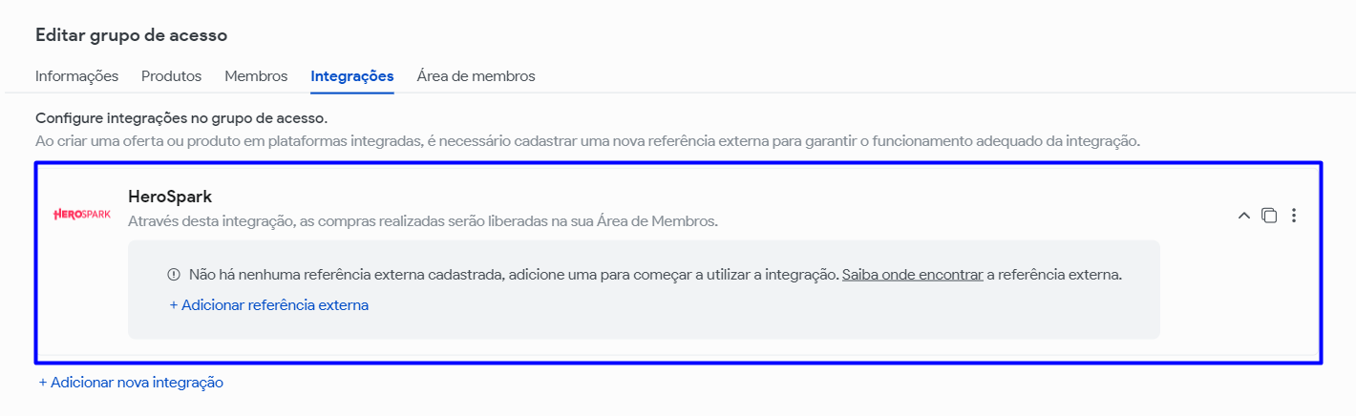
Task: Click the copy integration icon
Action: coord(1268,216)
